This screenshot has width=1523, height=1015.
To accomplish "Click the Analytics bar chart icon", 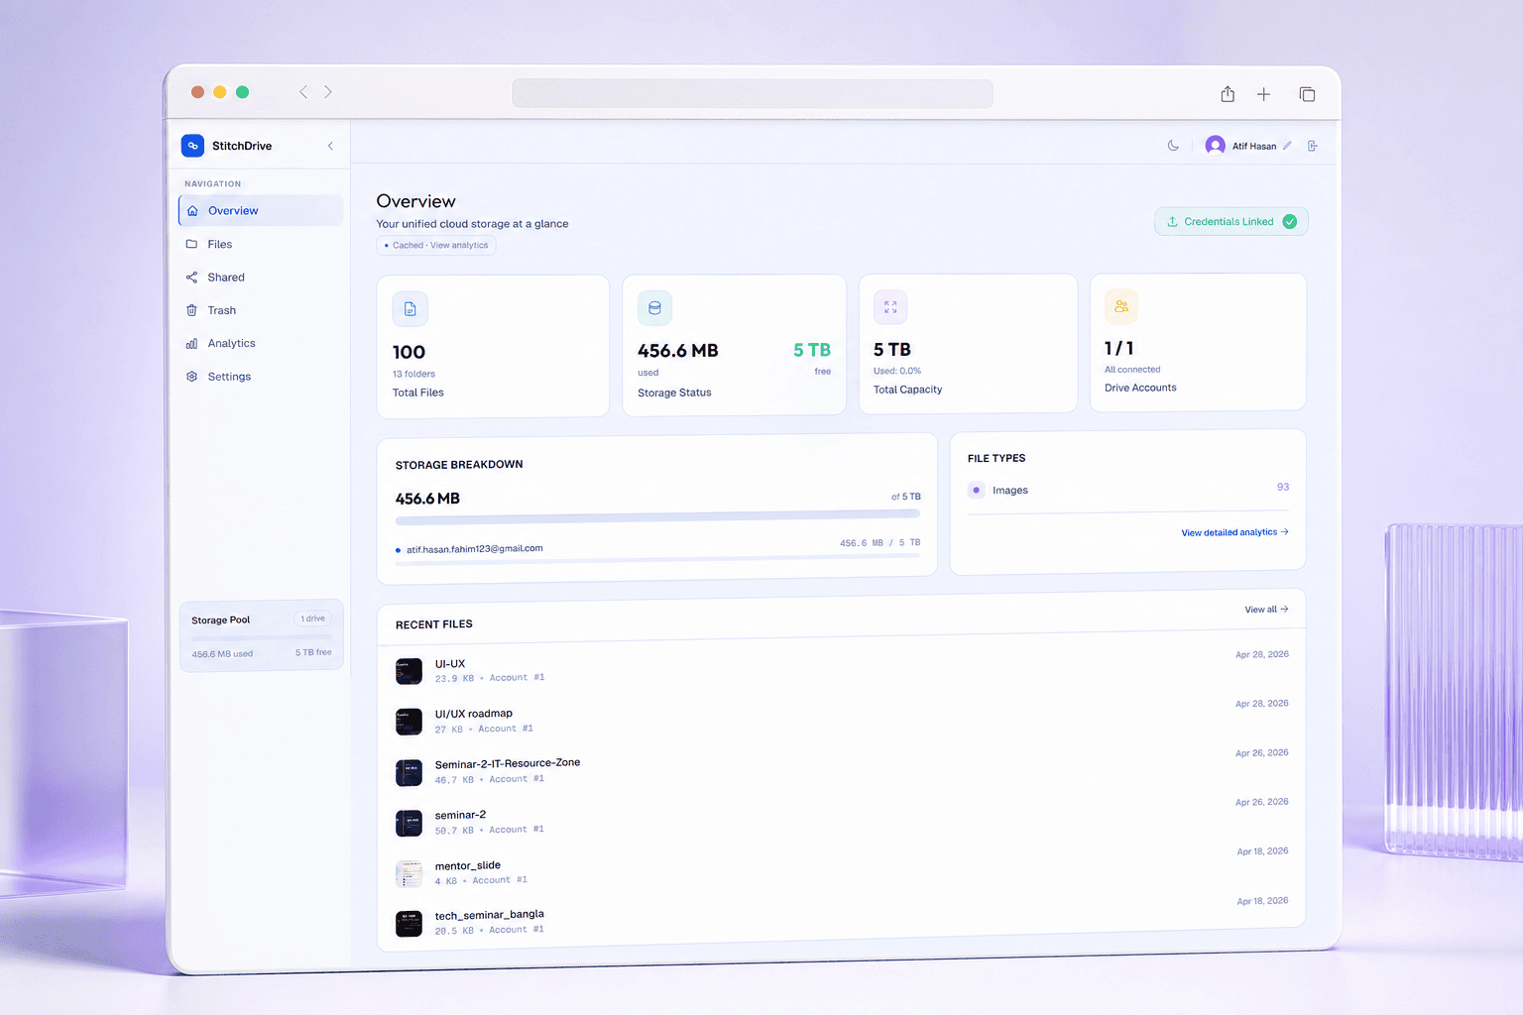I will (x=191, y=344).
